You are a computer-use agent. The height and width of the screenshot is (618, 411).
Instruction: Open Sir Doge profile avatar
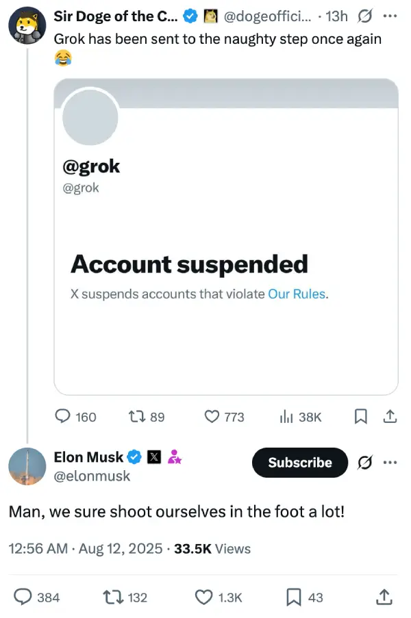click(x=27, y=26)
